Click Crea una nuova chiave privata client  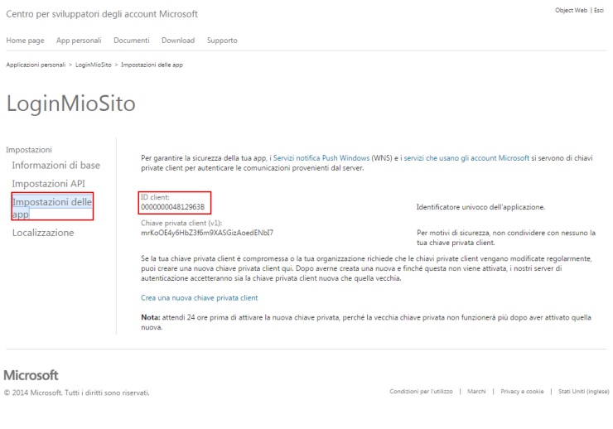[x=199, y=297]
